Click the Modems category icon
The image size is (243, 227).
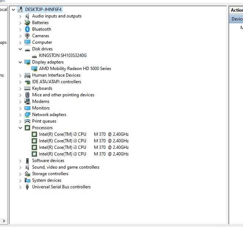[x=27, y=101]
